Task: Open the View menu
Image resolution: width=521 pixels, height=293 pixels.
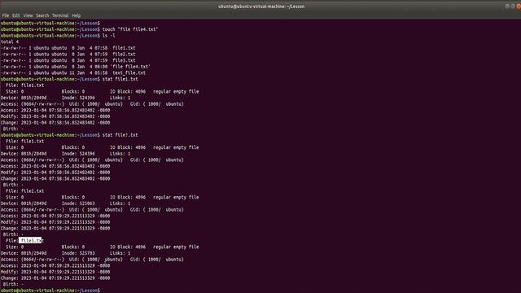Action: tap(28, 15)
